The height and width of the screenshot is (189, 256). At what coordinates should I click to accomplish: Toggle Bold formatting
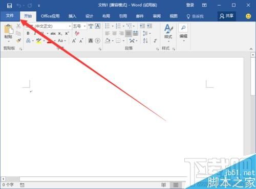tap(28, 33)
